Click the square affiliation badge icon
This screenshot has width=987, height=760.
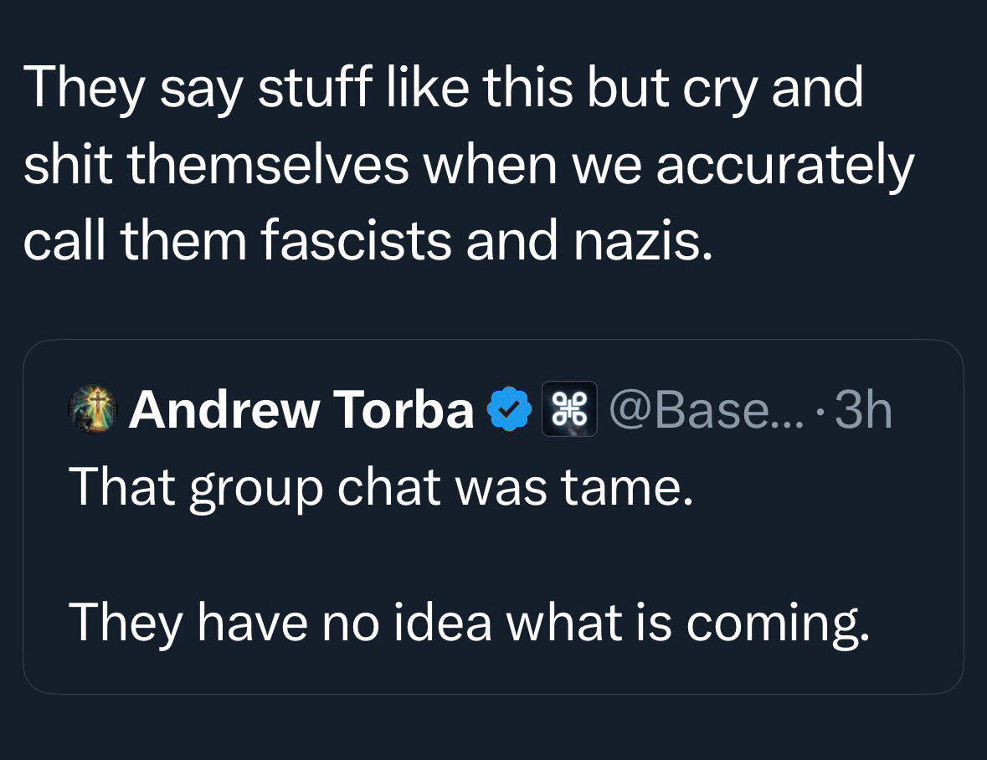coord(569,409)
